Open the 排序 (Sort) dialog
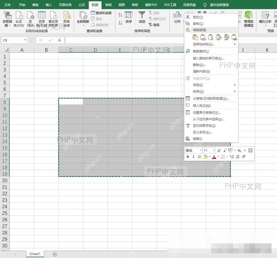 (x=129, y=17)
